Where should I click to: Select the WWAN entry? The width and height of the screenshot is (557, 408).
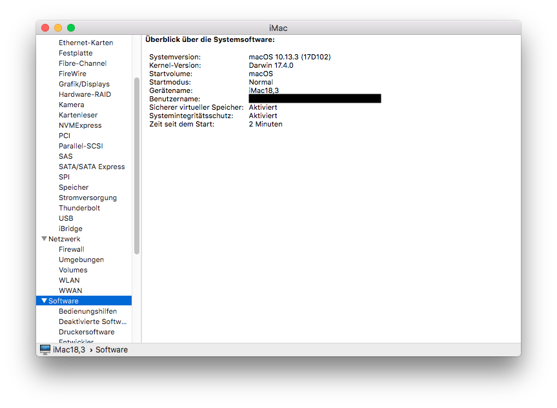click(70, 291)
